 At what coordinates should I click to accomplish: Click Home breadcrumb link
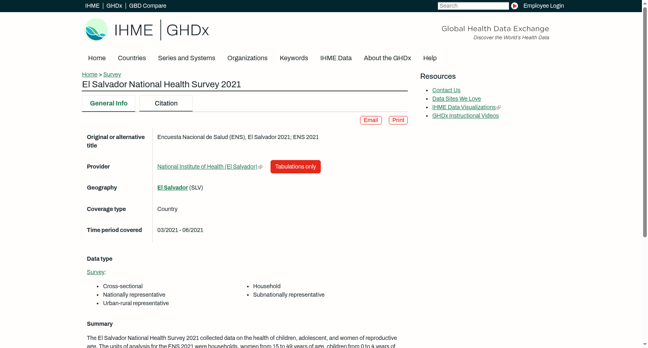pos(90,74)
